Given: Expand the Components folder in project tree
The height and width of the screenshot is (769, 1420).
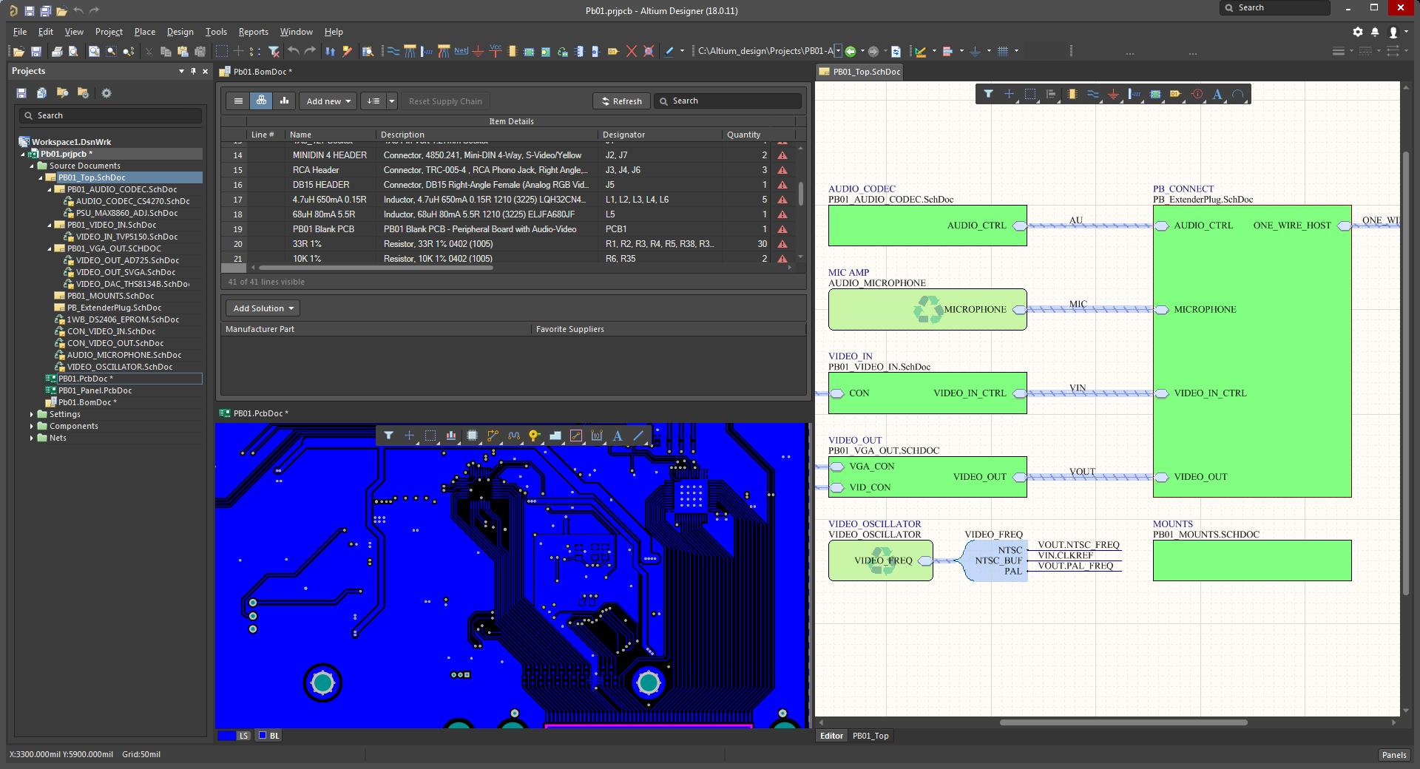Looking at the screenshot, I should click(32, 426).
